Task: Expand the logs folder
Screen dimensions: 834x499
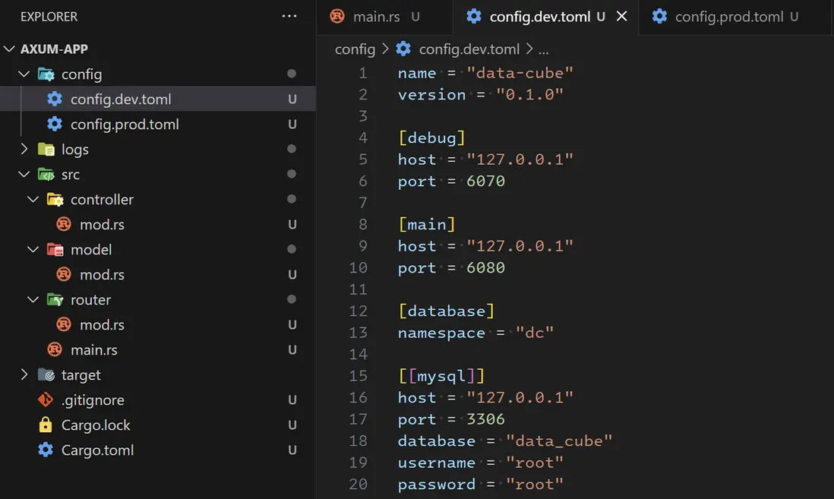Action: [24, 150]
